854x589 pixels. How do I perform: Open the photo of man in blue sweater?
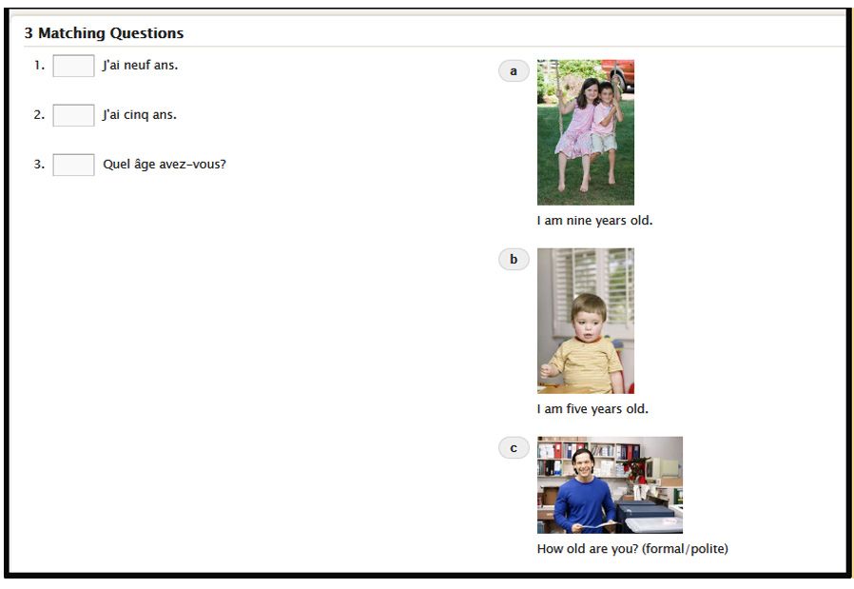point(610,485)
